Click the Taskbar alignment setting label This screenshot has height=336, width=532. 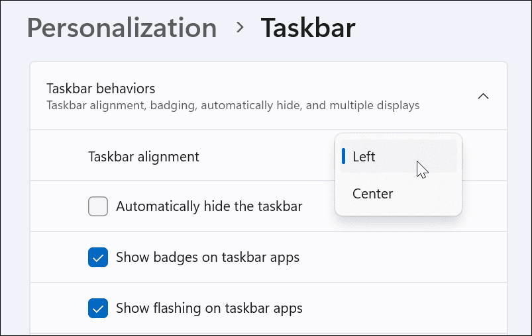(144, 157)
